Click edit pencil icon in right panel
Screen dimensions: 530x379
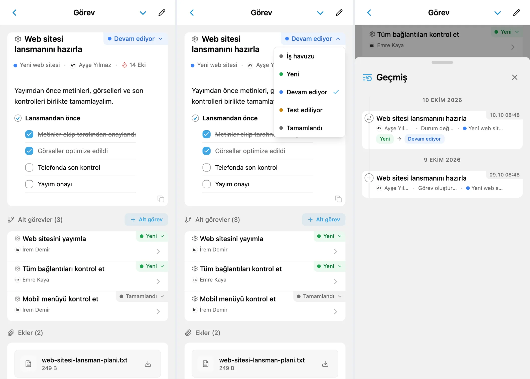click(x=516, y=13)
